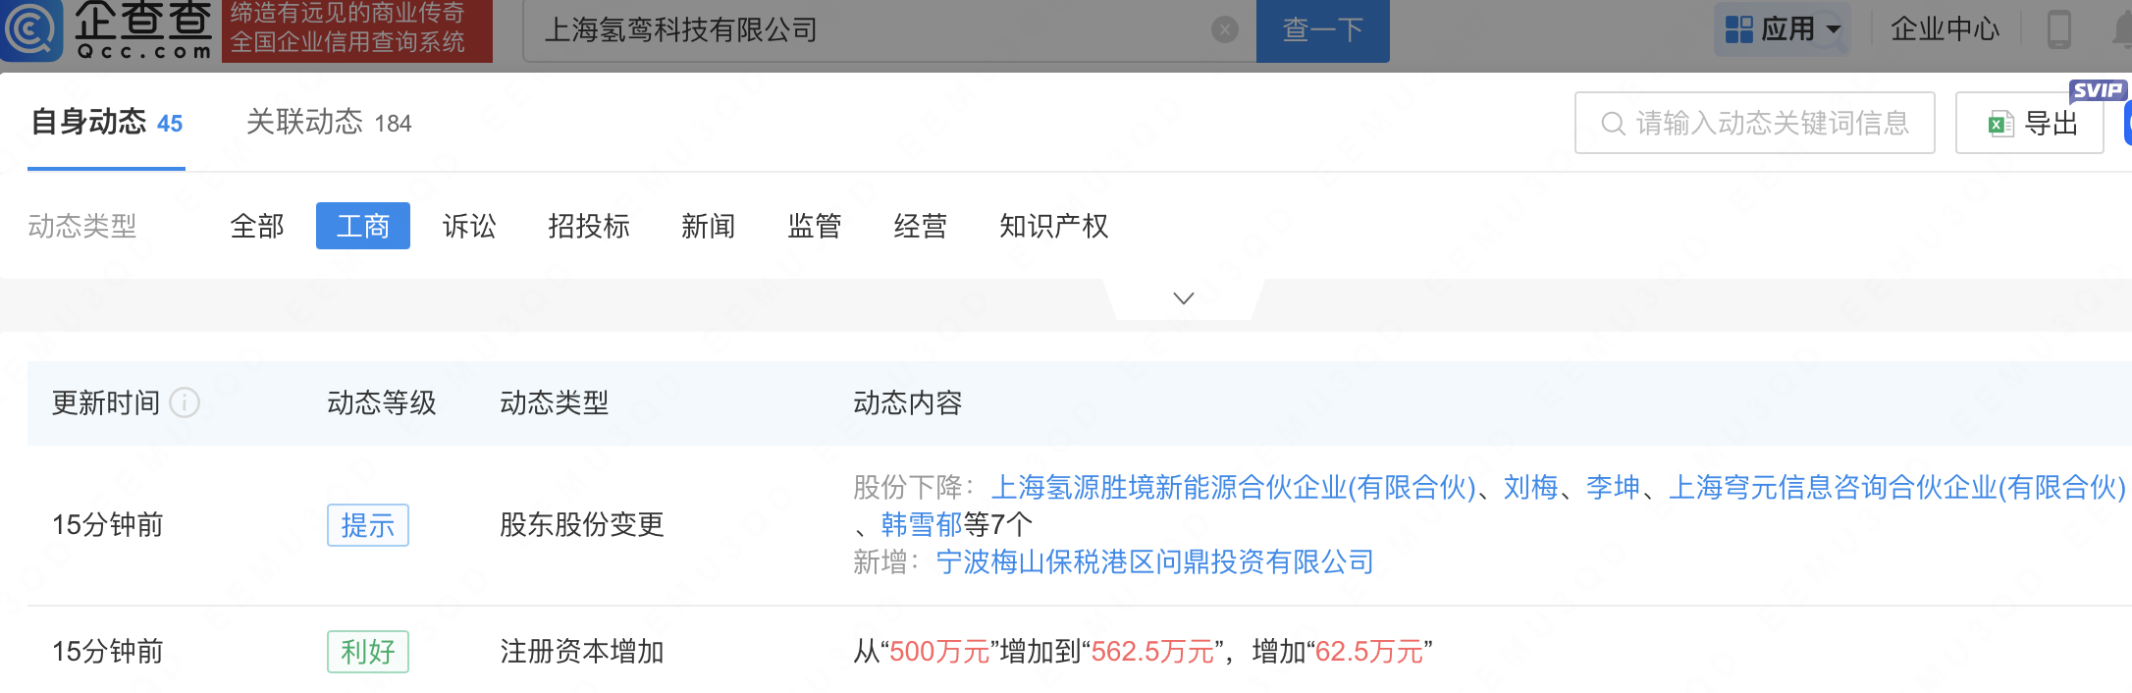Click the info icon beside 更新时间
Viewport: 2132px width, 693px height.
(x=185, y=402)
